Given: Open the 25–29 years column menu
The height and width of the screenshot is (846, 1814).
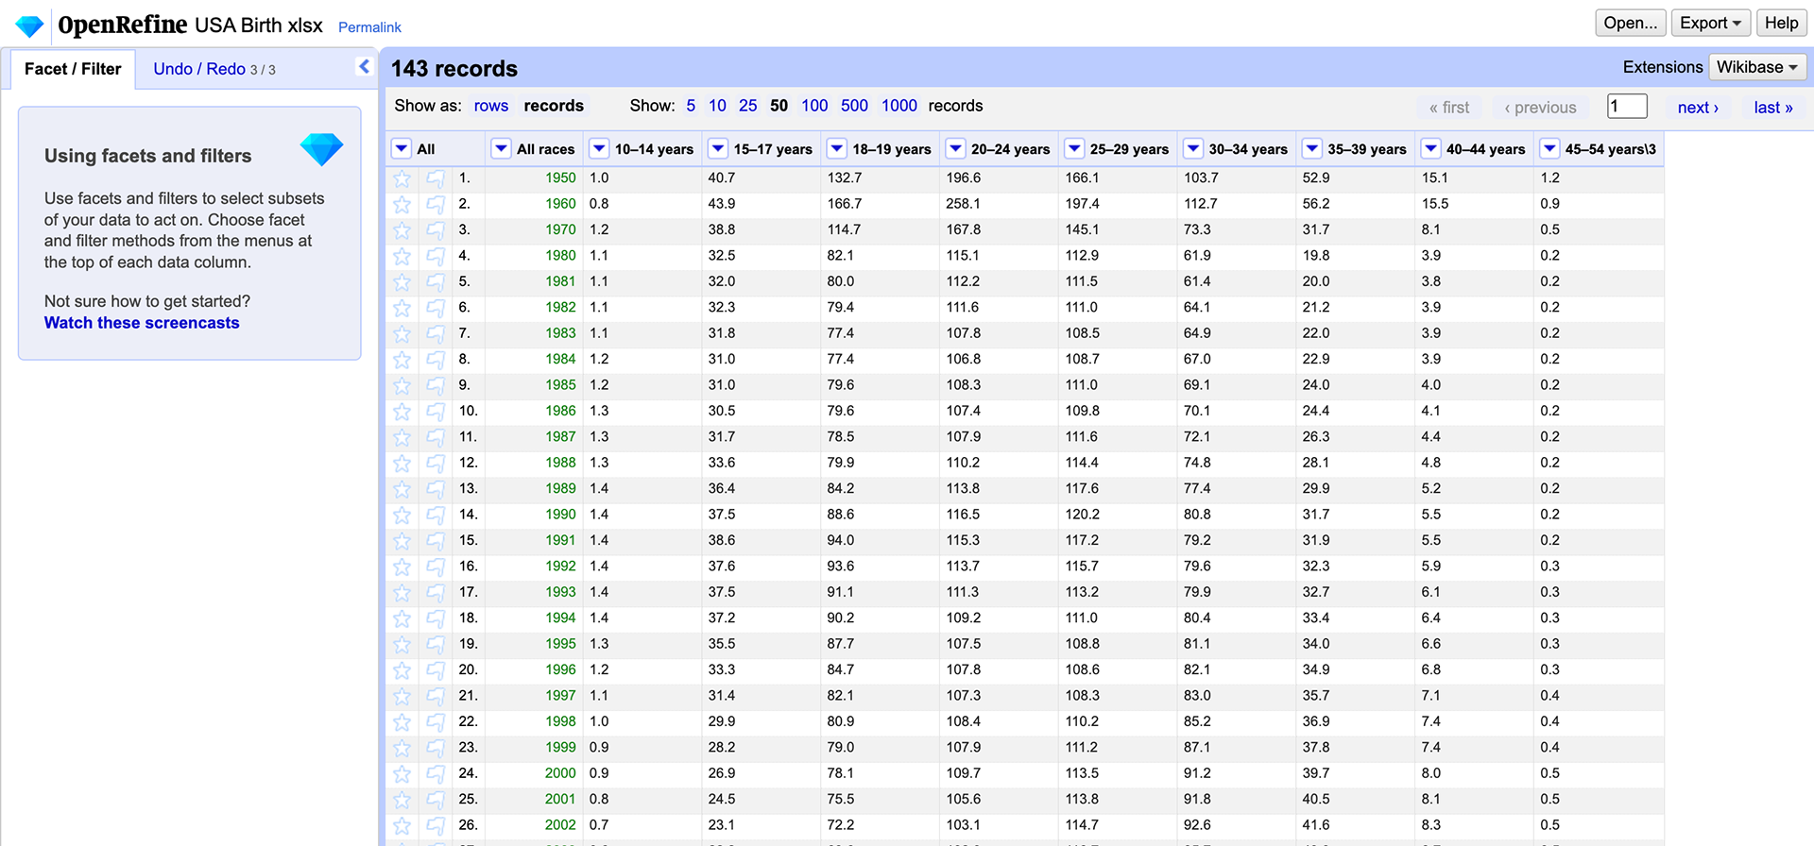Looking at the screenshot, I should pyautogui.click(x=1074, y=149).
